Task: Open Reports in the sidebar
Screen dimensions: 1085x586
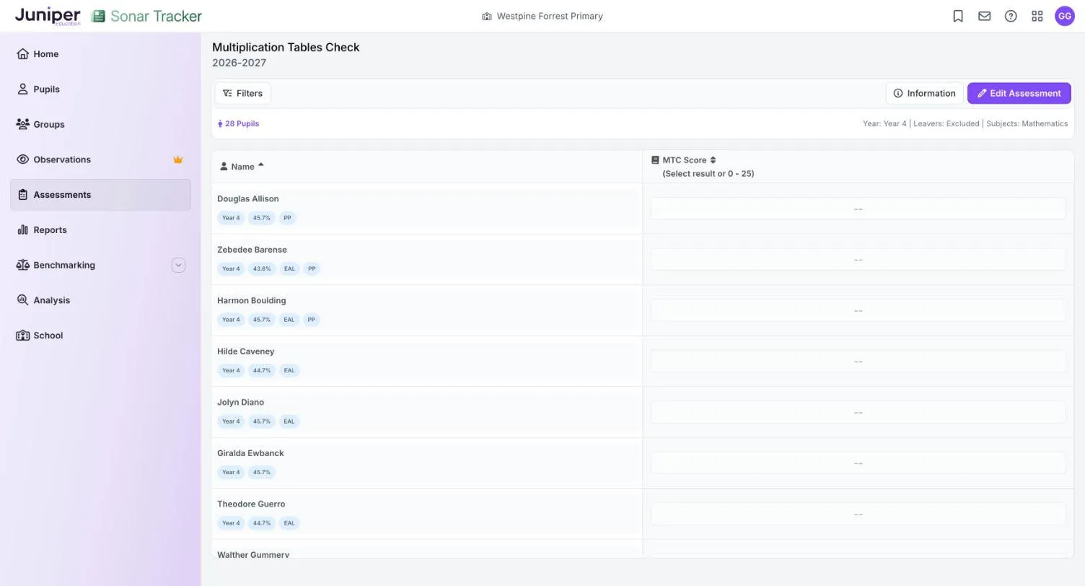Action: point(100,230)
